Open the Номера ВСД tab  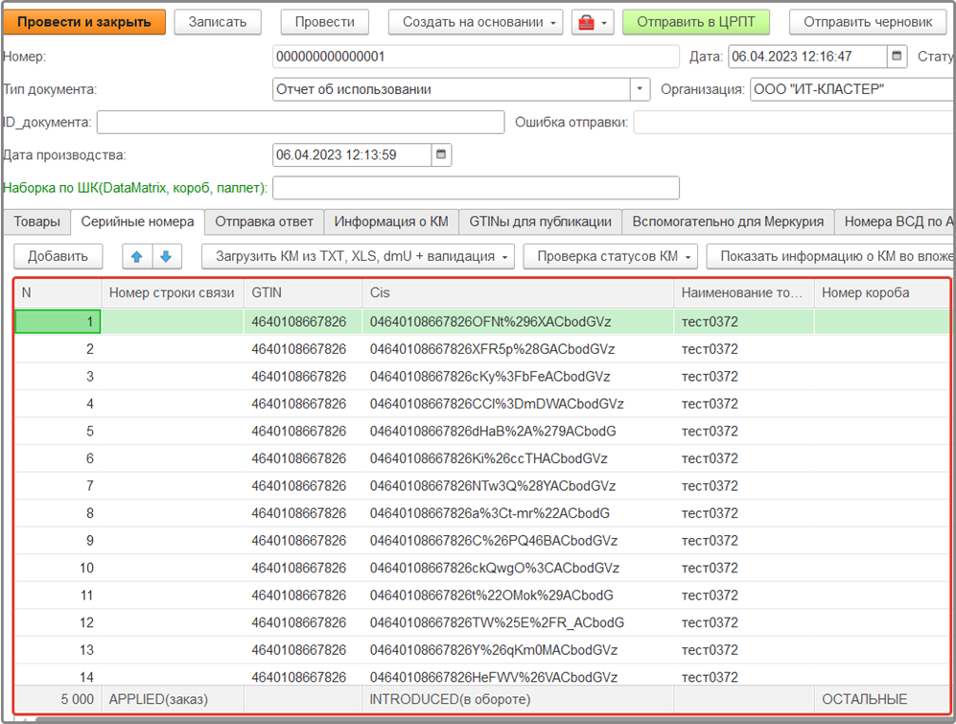click(895, 222)
